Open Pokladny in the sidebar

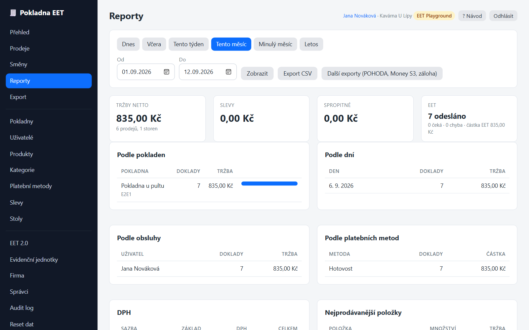pos(49,121)
